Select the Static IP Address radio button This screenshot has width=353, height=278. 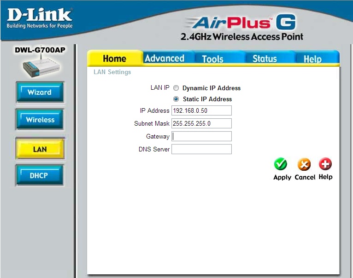coord(176,99)
